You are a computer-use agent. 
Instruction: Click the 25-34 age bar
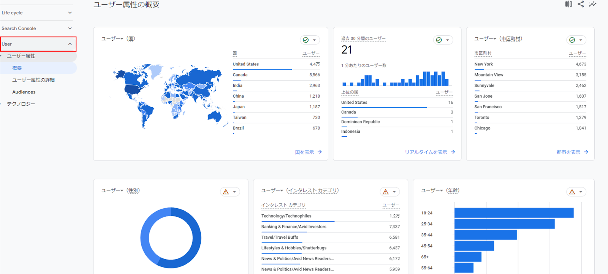(504, 224)
